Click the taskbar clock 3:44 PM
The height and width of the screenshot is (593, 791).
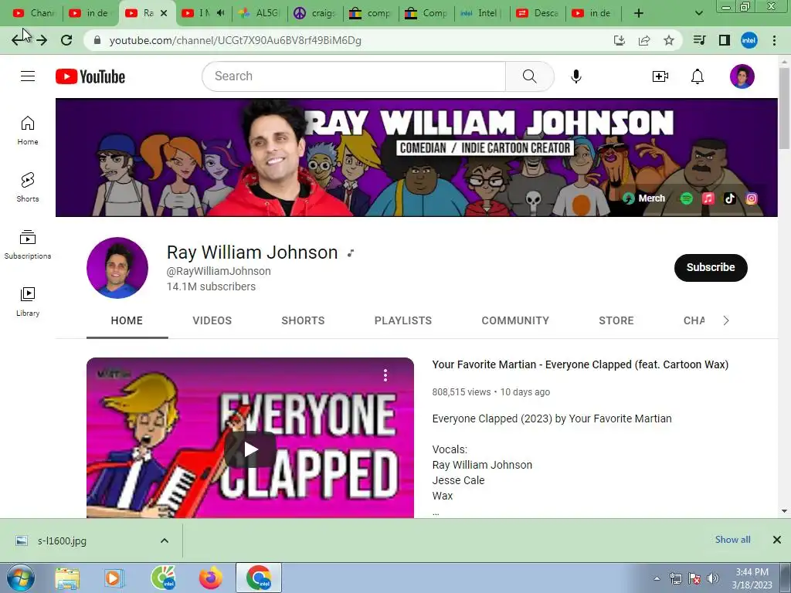point(752,572)
